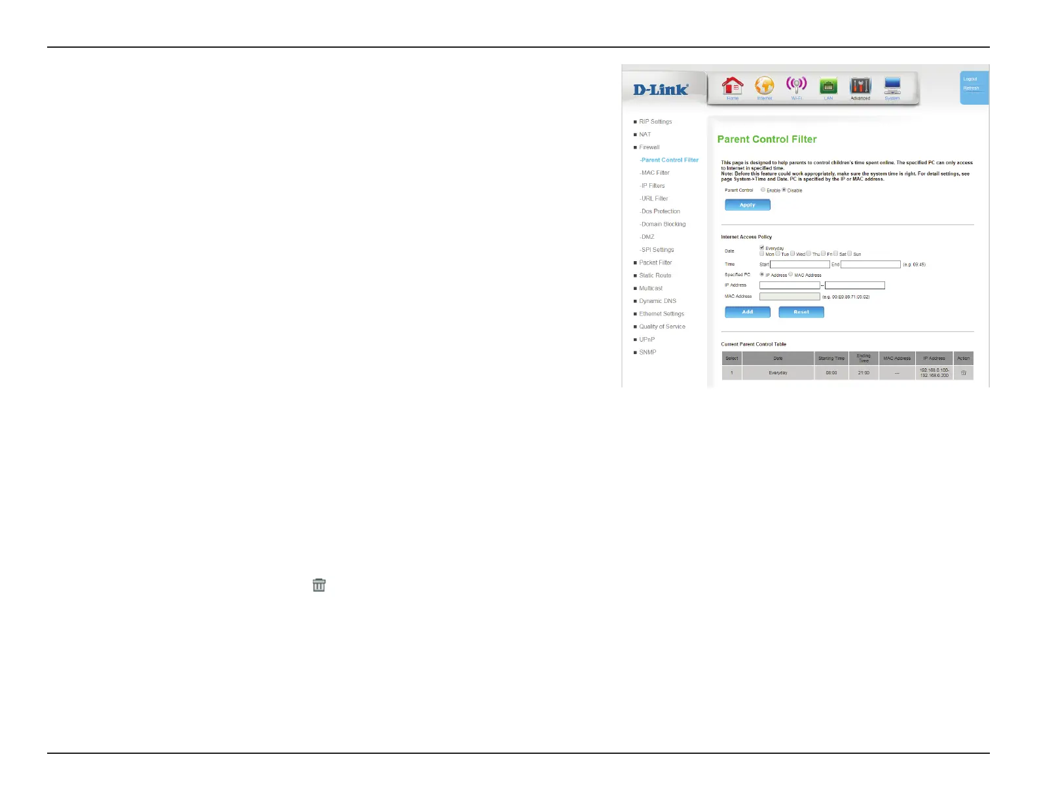This screenshot has height=801, width=1037.
Task: Check the Tue checkbox
Action: (x=778, y=254)
